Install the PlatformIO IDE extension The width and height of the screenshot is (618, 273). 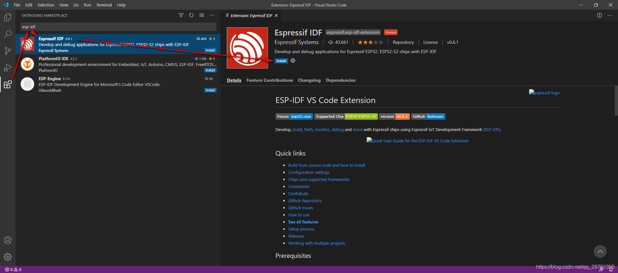click(210, 70)
